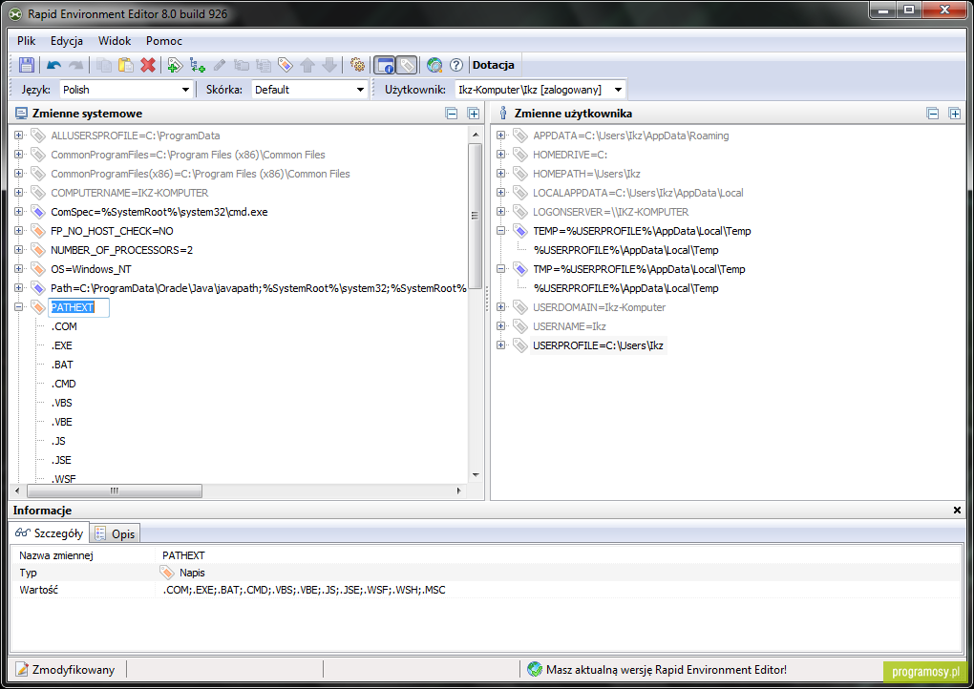This screenshot has width=974, height=689.
Task: Click the update status message in status bar
Action: click(657, 670)
